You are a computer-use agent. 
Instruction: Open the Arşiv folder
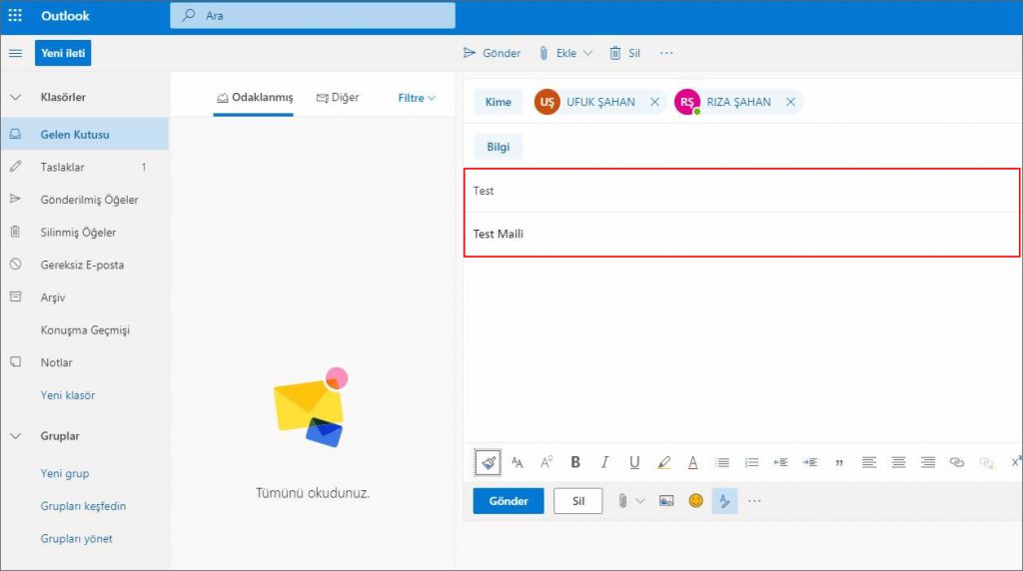click(85, 297)
